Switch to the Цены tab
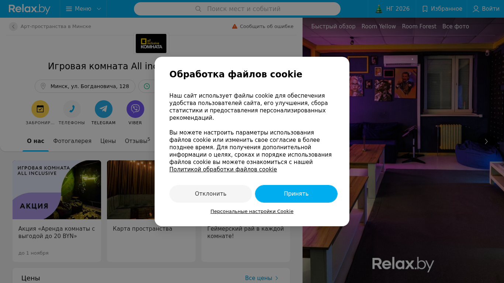 (108, 141)
